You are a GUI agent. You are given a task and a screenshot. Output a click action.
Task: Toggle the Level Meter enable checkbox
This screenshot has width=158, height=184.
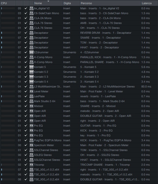pyautogui.click(x=26, y=91)
